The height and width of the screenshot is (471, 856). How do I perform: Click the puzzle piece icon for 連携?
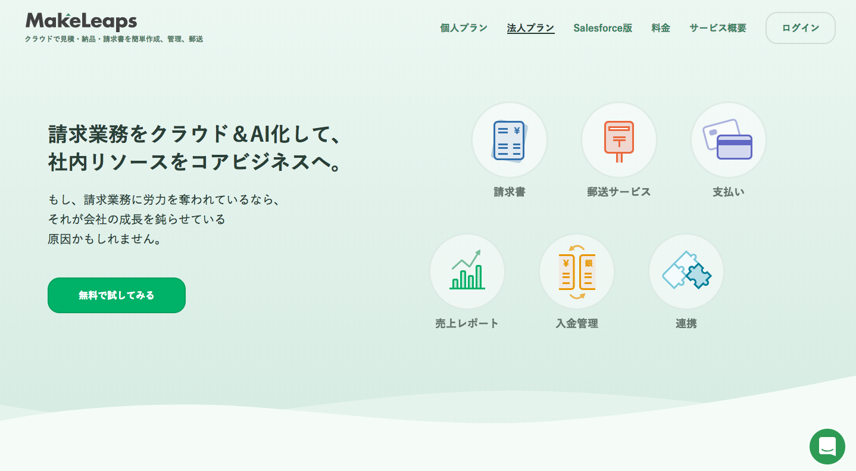pos(686,272)
